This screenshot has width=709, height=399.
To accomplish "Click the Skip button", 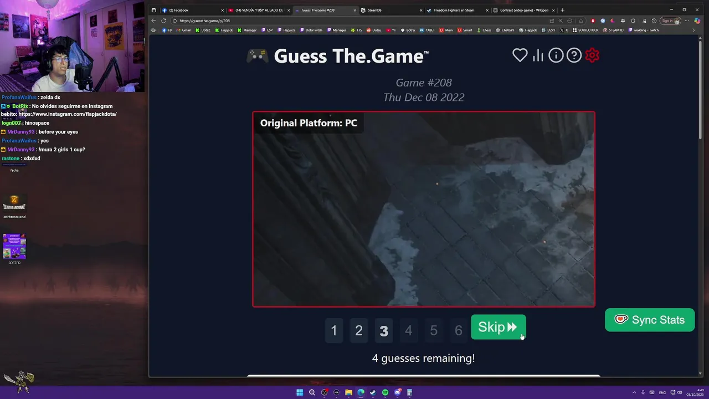I will coord(498,327).
